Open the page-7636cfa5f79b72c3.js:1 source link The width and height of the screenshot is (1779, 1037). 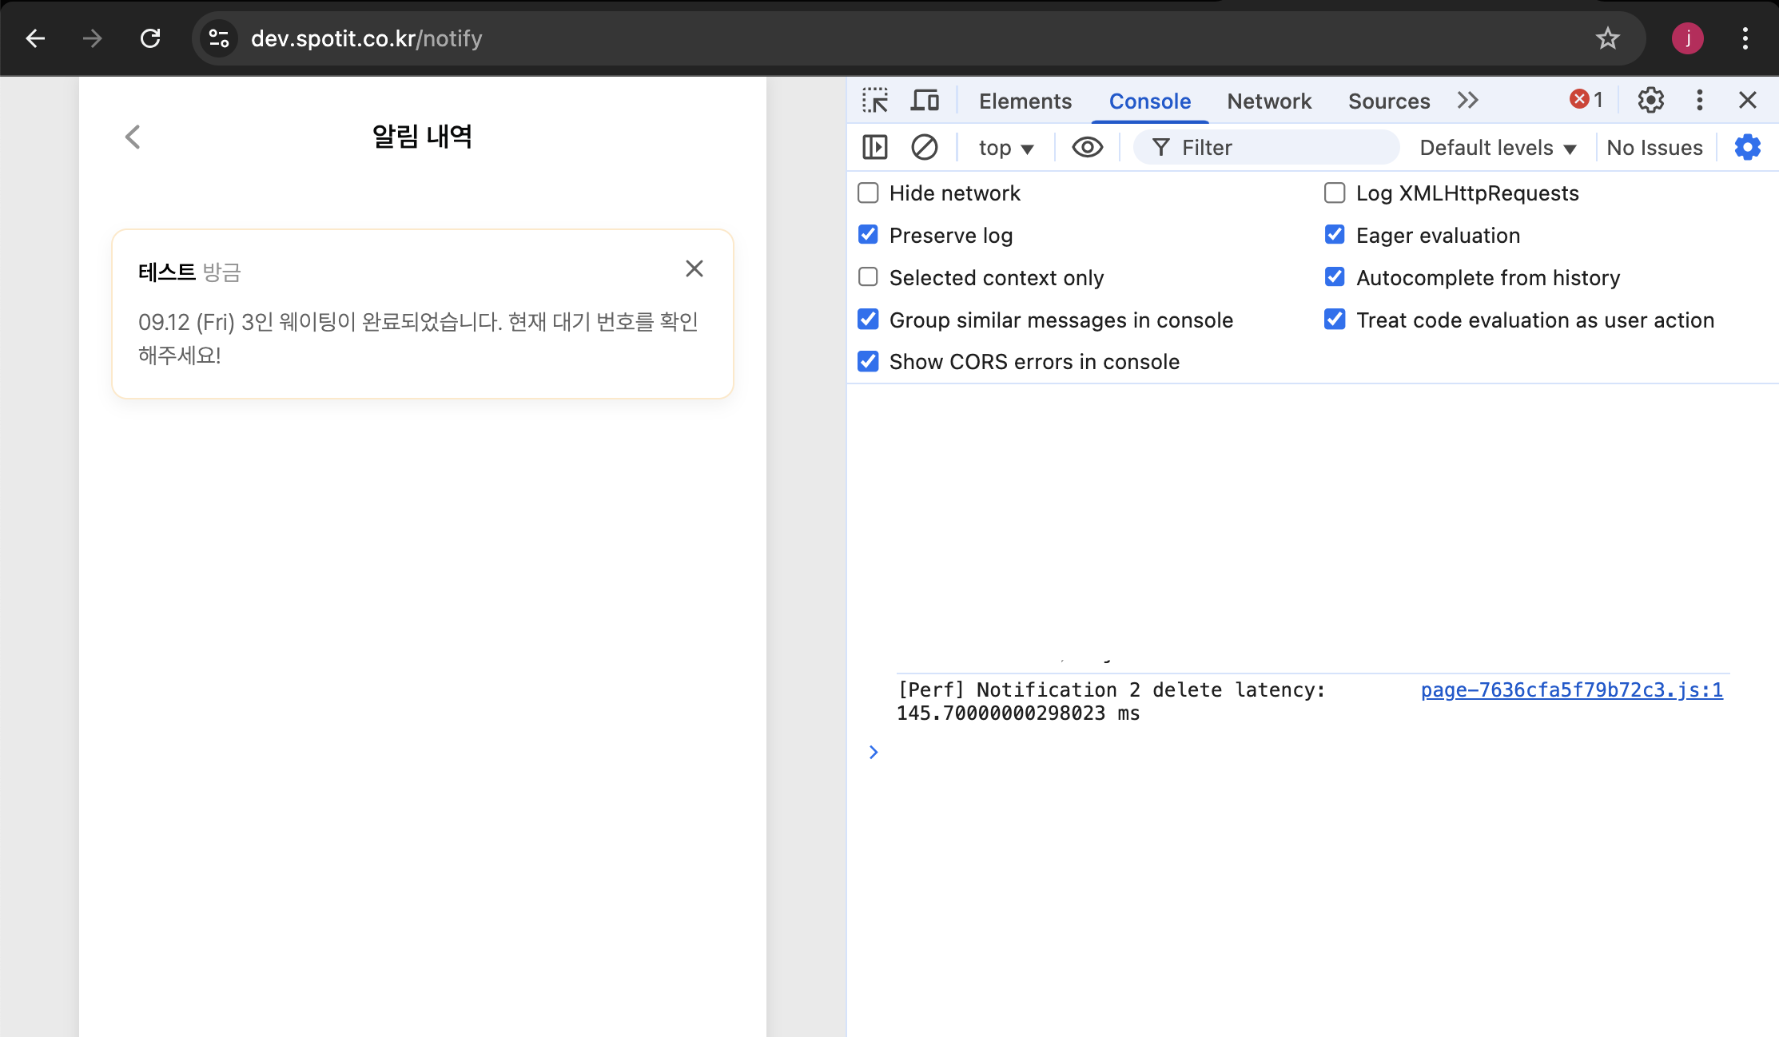(1571, 690)
